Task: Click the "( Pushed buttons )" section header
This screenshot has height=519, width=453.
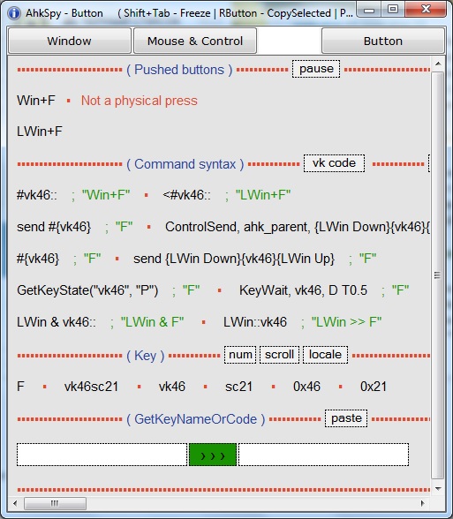Action: [x=179, y=70]
